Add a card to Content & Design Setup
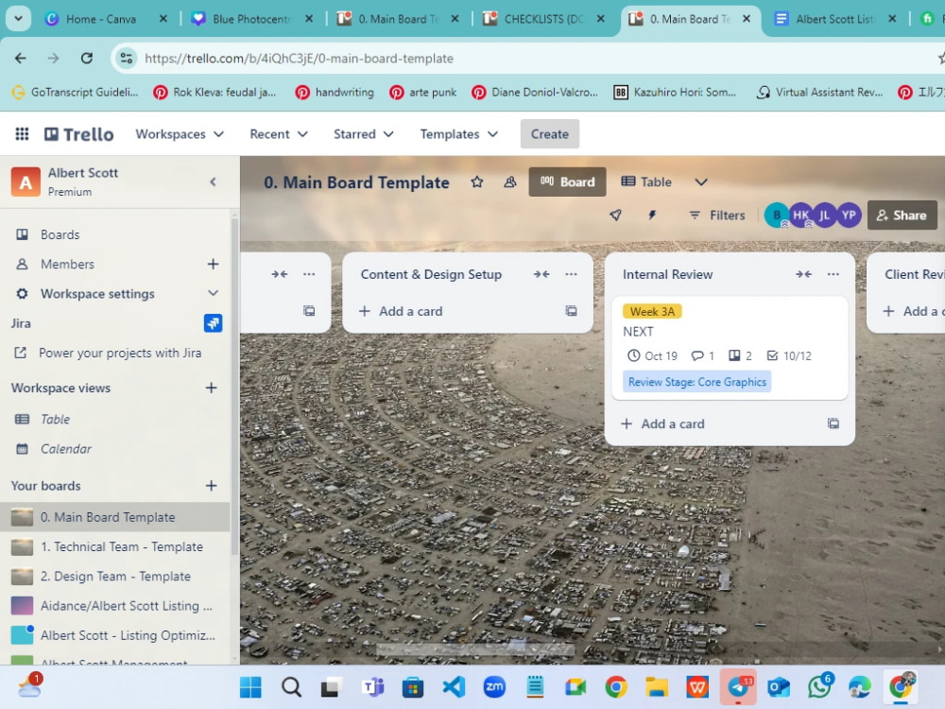 tap(401, 311)
